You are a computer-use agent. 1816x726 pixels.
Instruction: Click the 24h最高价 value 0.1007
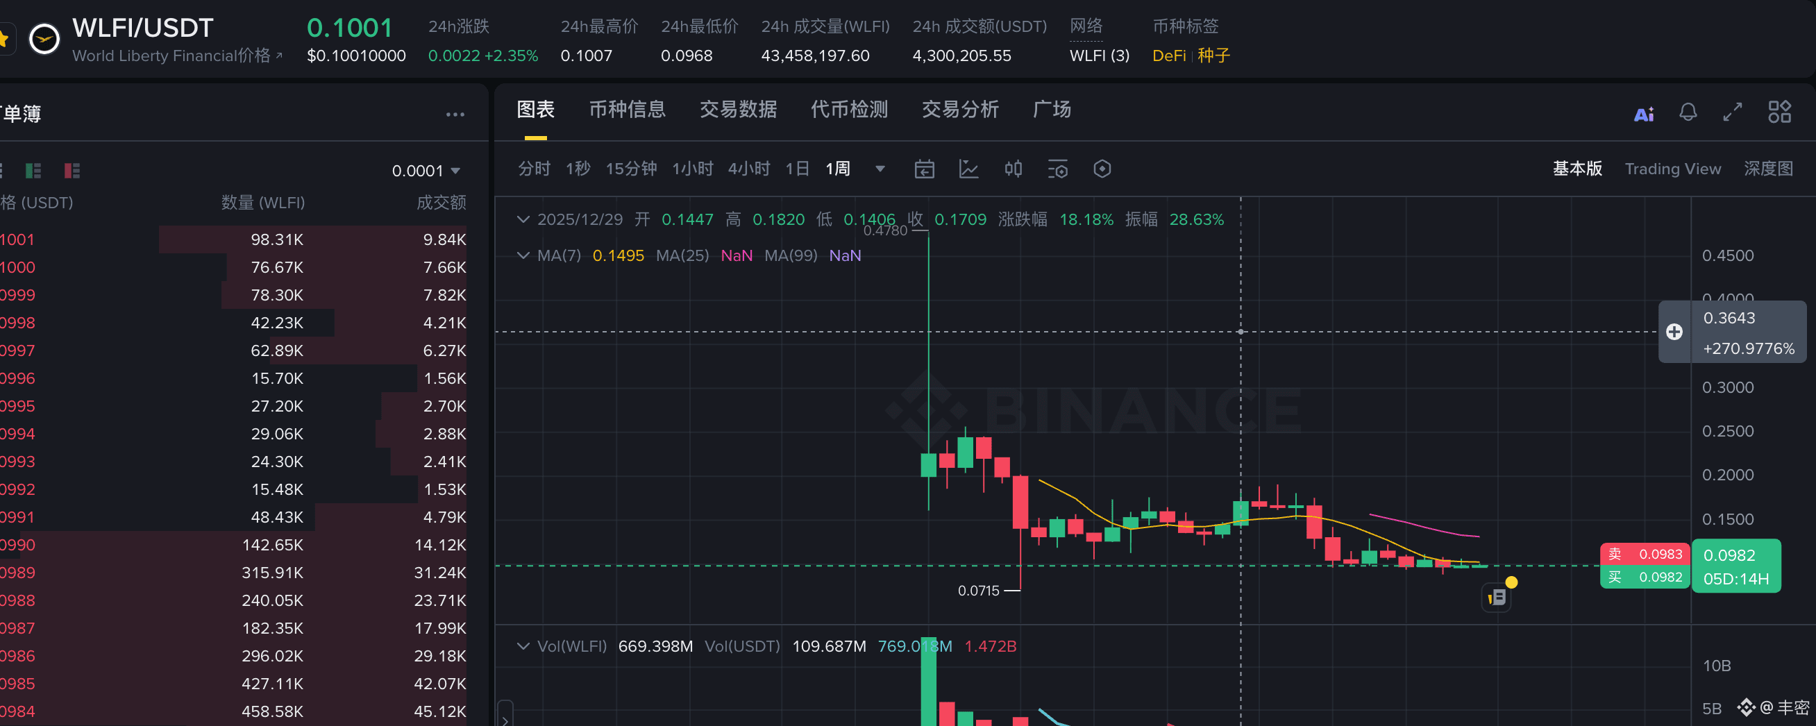(587, 56)
